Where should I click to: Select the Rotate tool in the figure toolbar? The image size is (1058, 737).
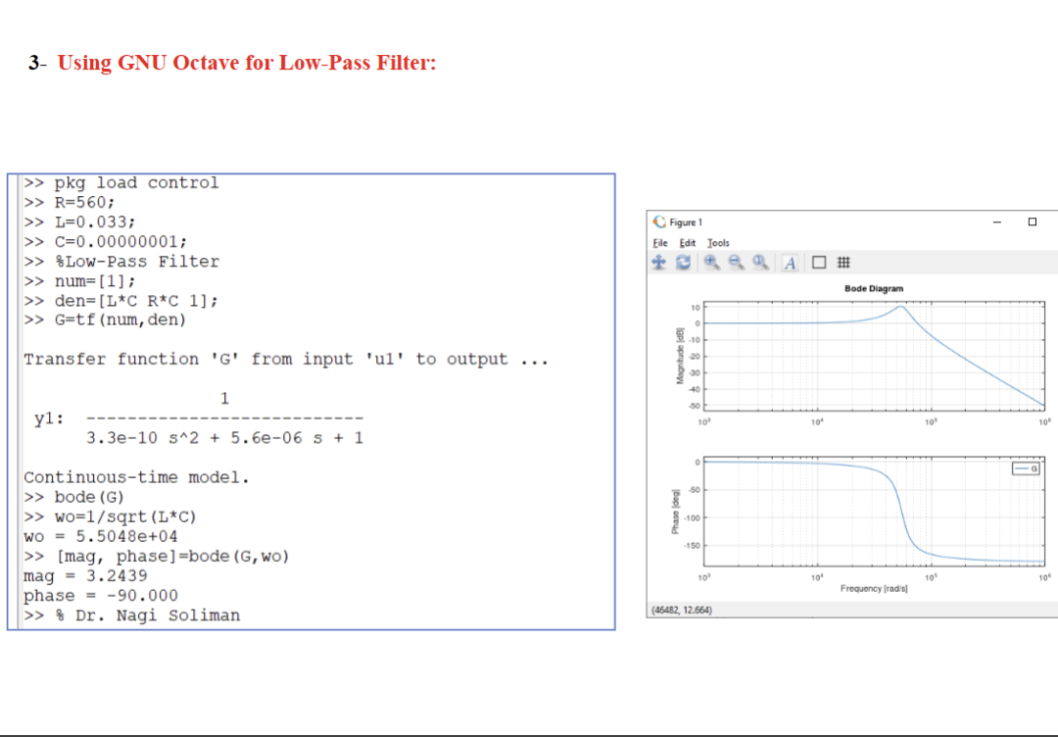point(683,263)
